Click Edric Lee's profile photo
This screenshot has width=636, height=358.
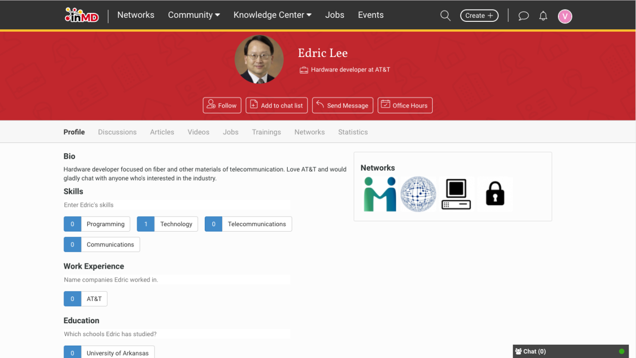pyautogui.click(x=259, y=60)
